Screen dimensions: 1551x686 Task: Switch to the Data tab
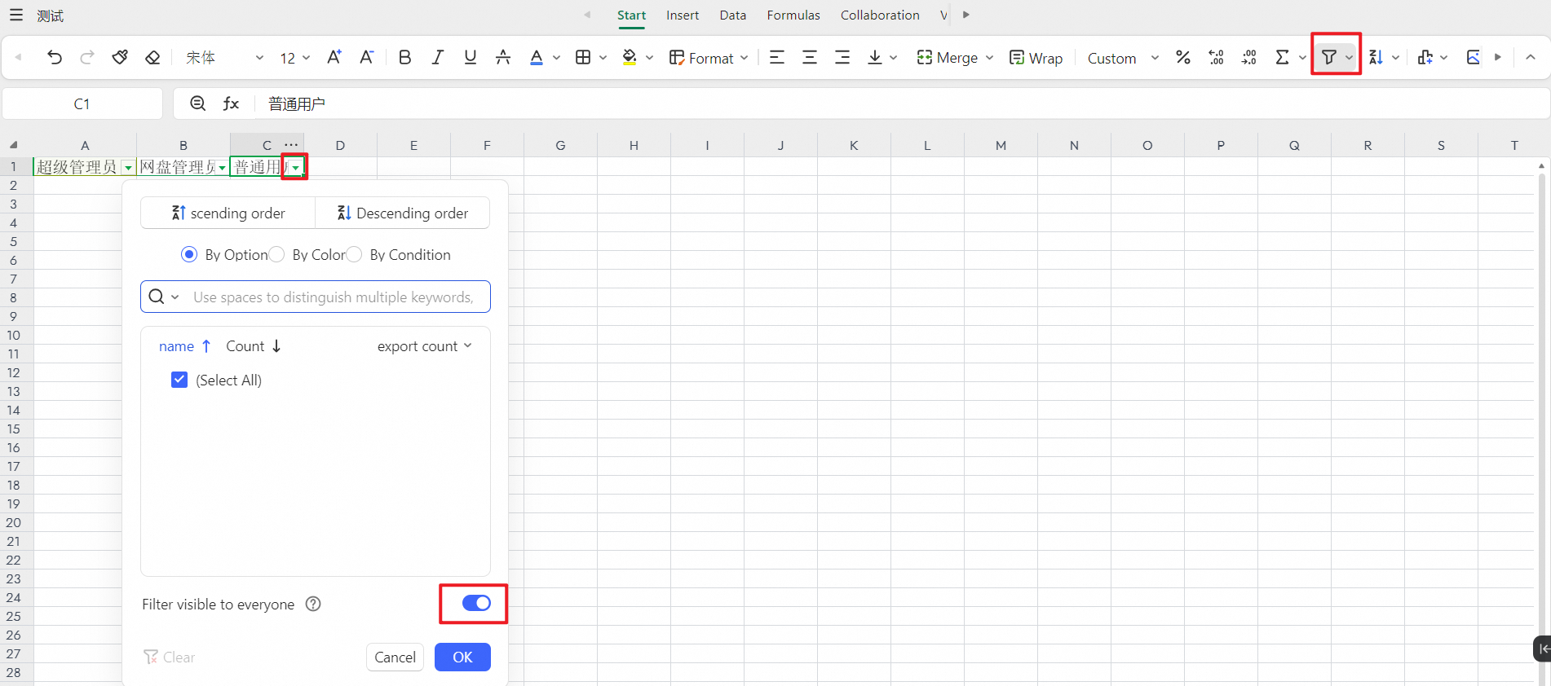click(x=733, y=15)
